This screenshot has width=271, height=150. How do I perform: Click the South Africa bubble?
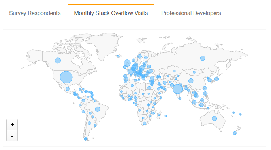[x=145, y=123]
